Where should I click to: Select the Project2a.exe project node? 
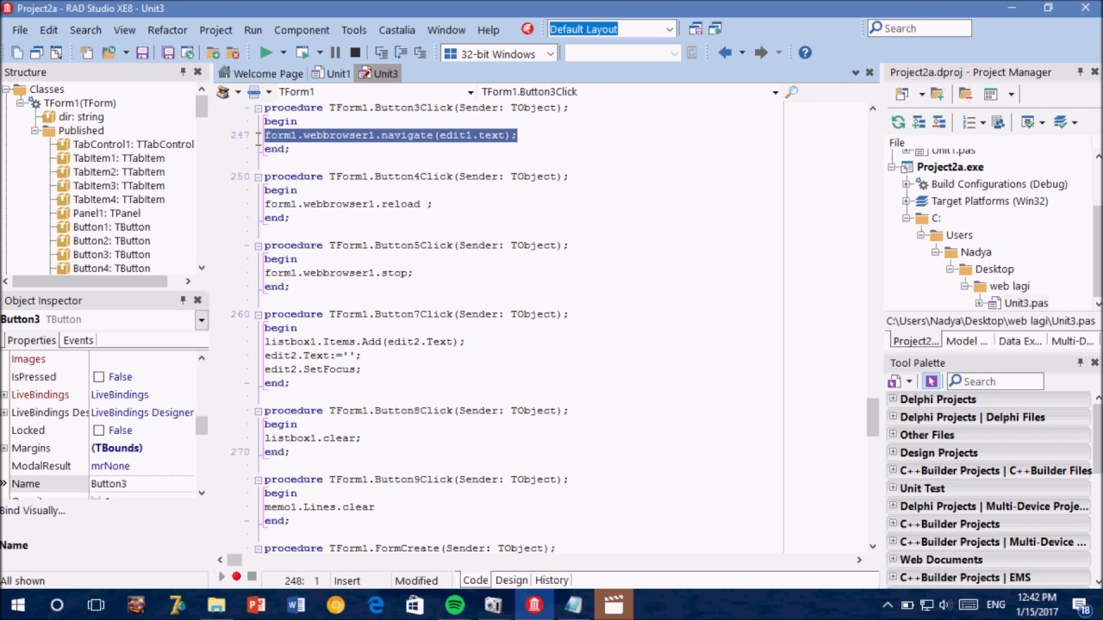[950, 167]
